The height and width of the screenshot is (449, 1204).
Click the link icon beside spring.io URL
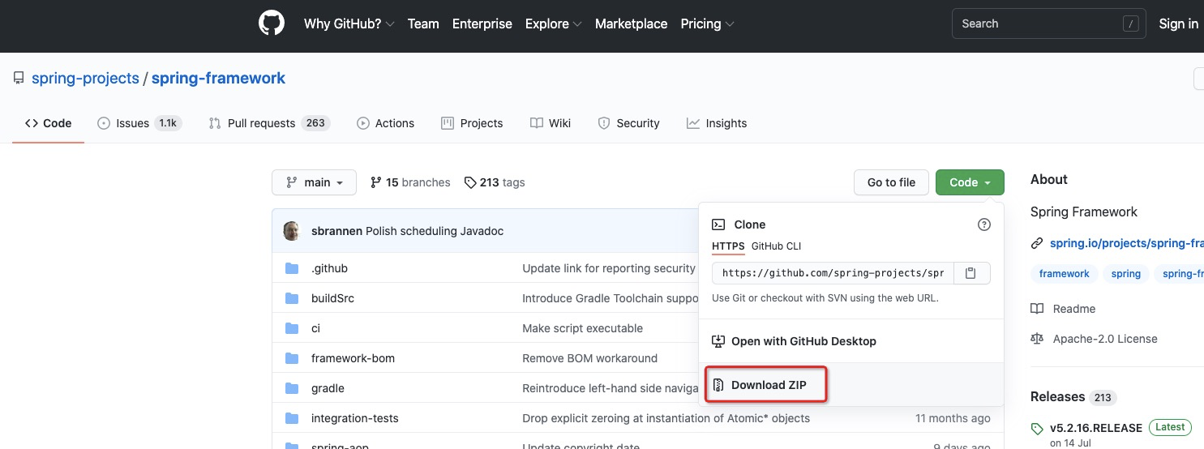point(1036,243)
